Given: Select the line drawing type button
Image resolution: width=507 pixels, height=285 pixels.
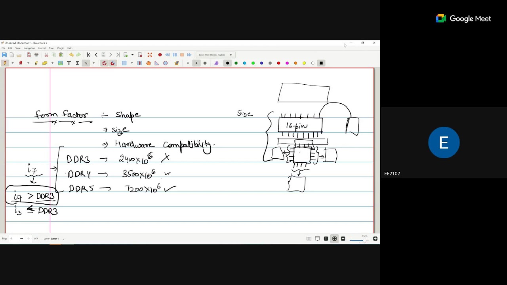Looking at the screenshot, I should pos(86,63).
